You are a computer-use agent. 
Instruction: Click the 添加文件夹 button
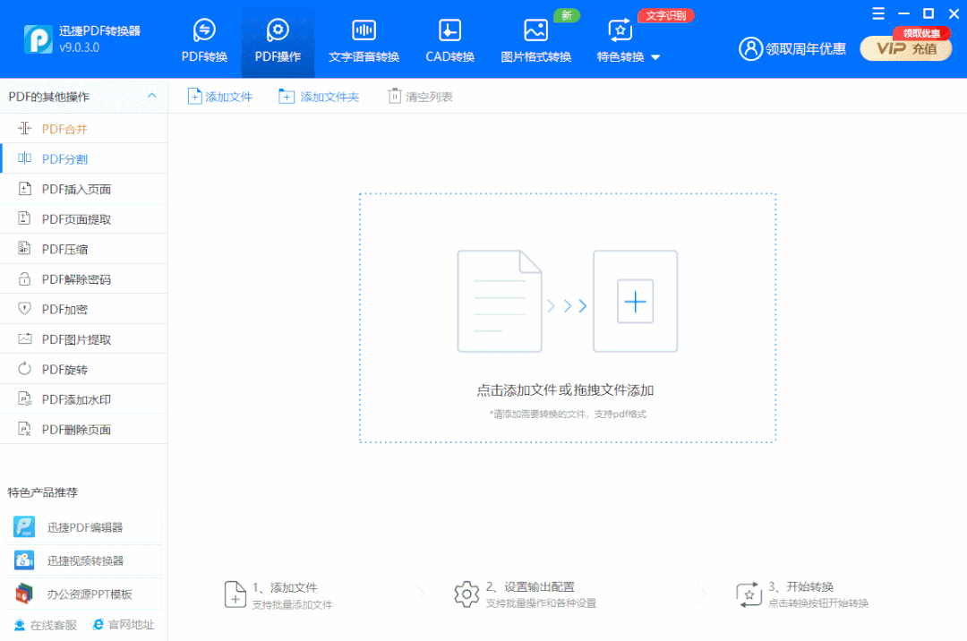tap(319, 97)
